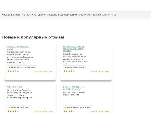Open Полезные советы section
This screenshot has height=113, width=151.
click(x=58, y=15)
